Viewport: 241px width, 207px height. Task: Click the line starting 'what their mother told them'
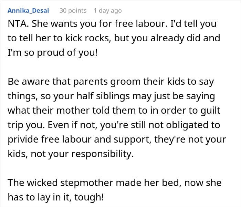pyautogui.click(x=114, y=111)
